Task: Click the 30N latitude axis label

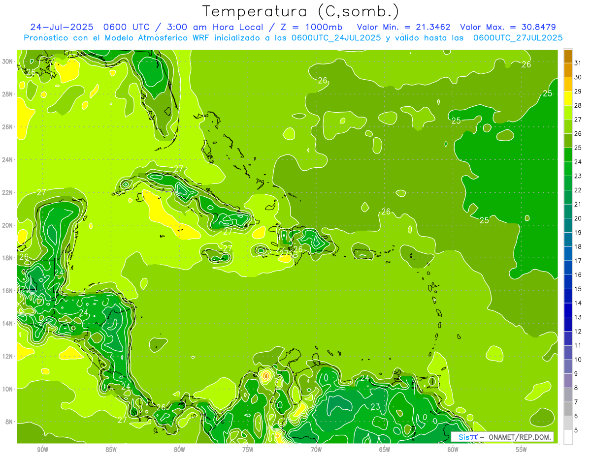Action: (x=8, y=61)
